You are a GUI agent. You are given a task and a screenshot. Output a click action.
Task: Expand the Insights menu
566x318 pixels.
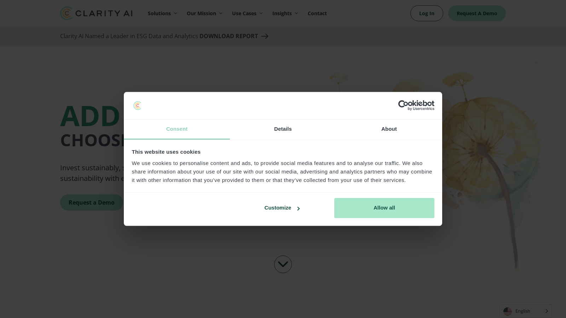[x=285, y=13]
